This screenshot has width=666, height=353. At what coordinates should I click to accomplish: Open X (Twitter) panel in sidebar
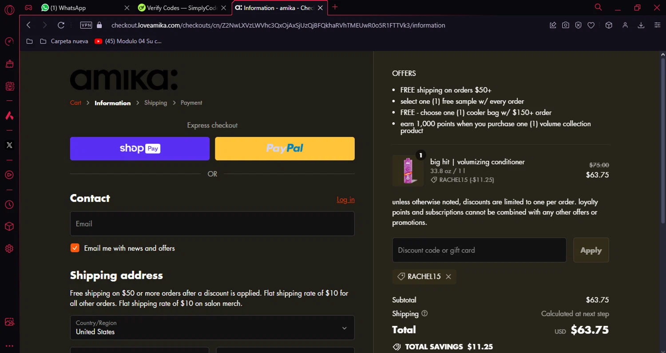[9, 145]
